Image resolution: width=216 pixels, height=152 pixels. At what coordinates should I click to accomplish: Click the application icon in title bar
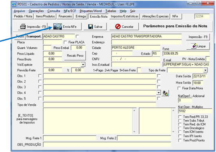click(x=14, y=4)
